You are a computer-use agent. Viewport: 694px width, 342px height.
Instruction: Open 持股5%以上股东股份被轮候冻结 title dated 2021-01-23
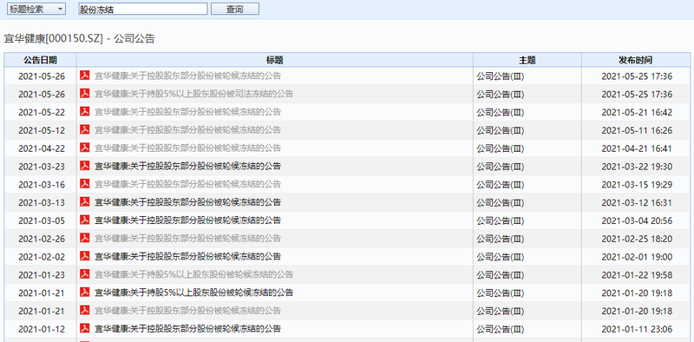coord(193,274)
